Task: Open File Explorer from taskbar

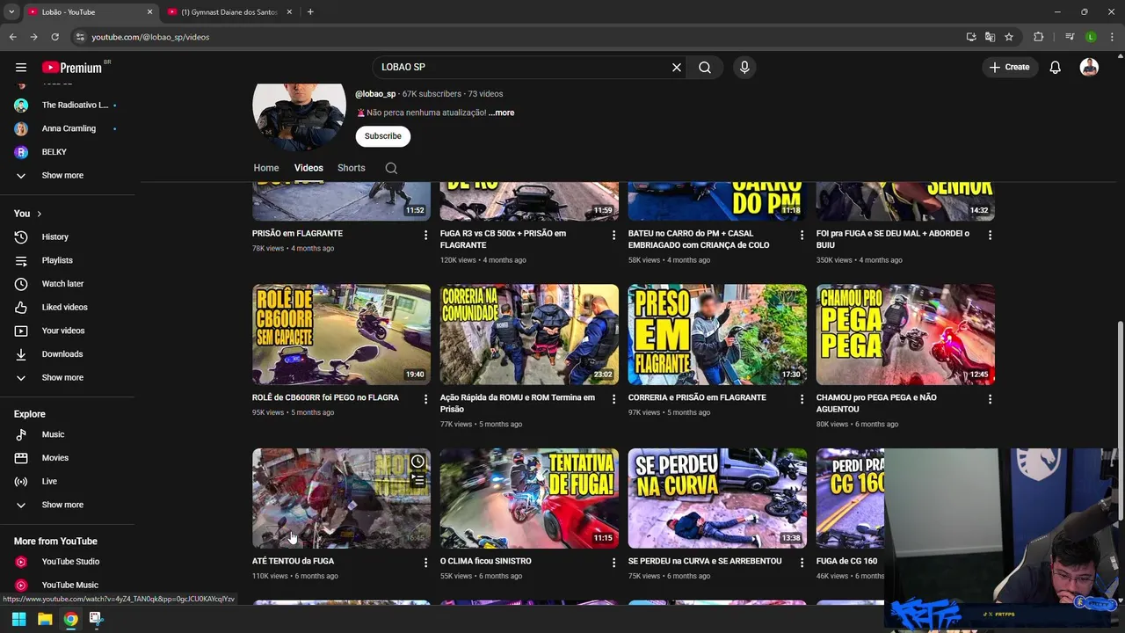Action: point(45,619)
